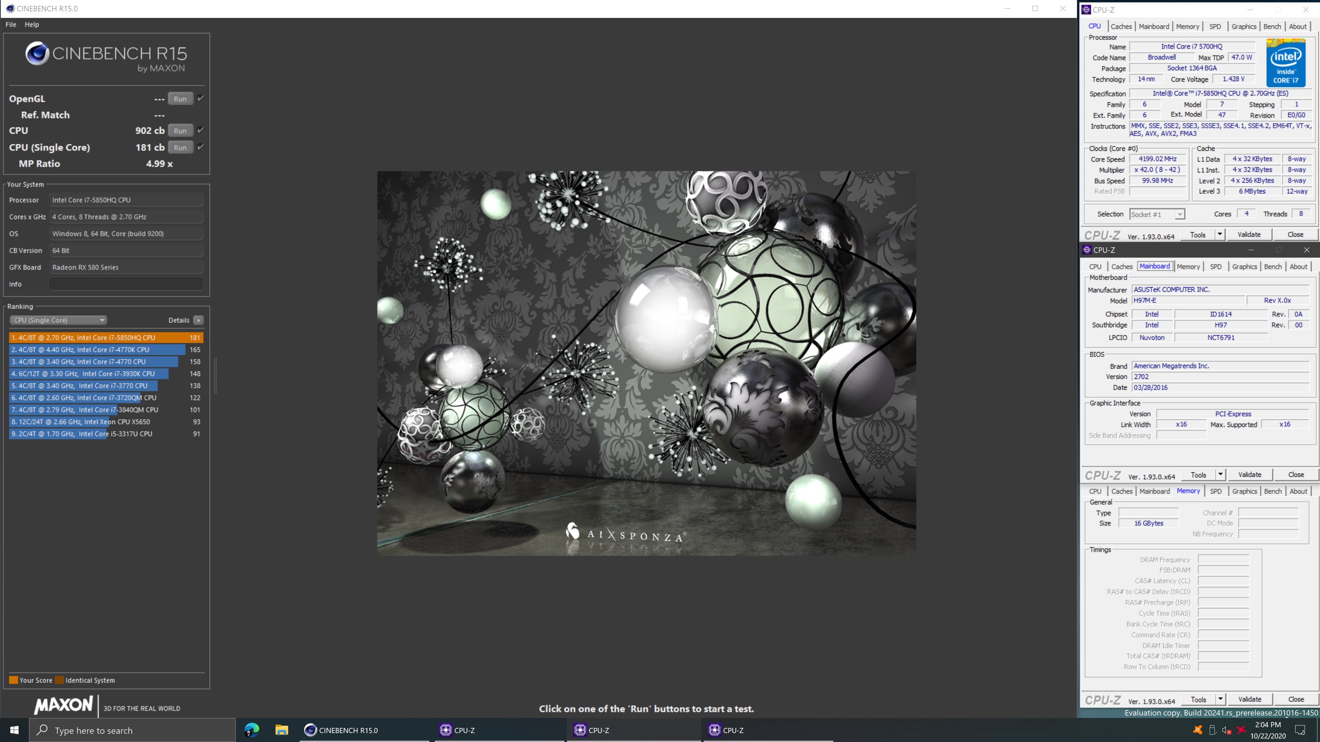
Task: Open Tools dropdown arrow in middle CPU-Z
Action: tap(1221, 475)
